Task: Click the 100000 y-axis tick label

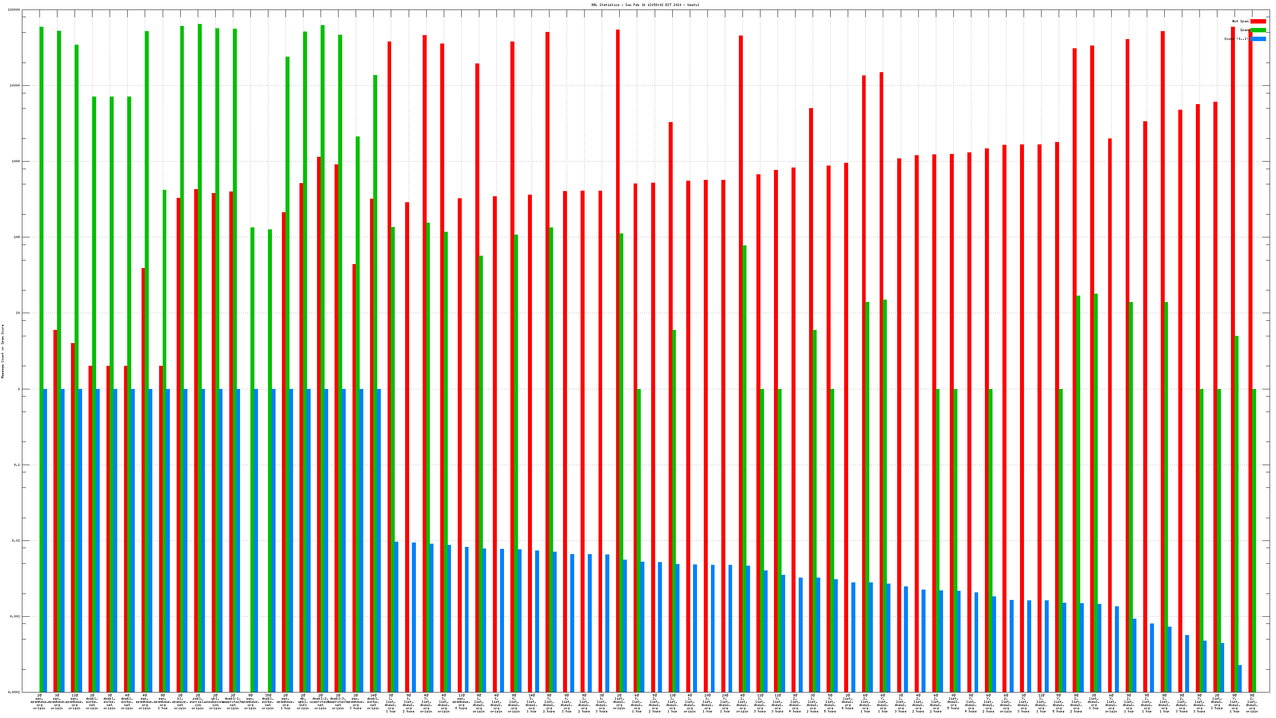Action: coord(14,10)
